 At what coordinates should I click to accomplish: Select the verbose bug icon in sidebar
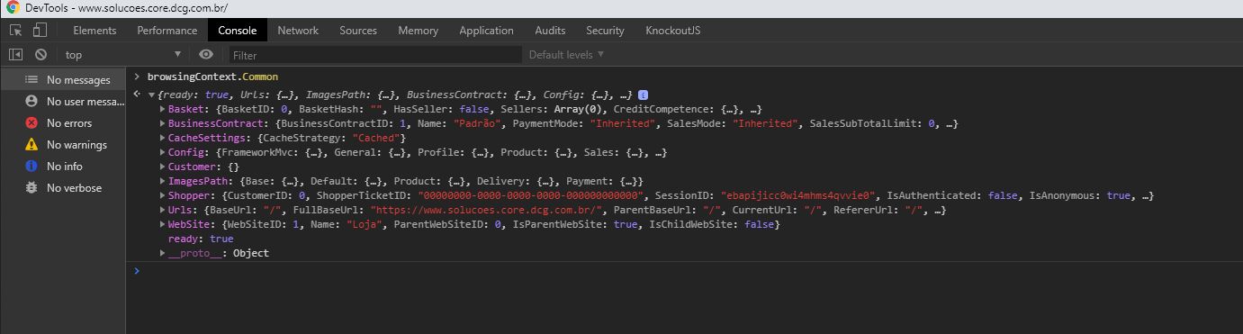(x=32, y=188)
